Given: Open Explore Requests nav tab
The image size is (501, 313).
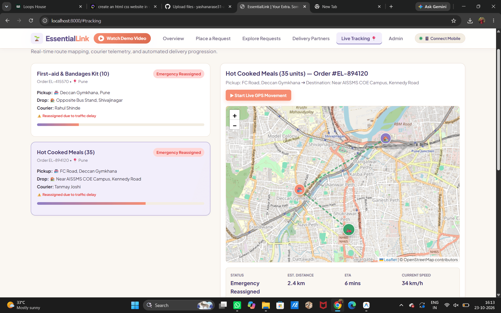Looking at the screenshot, I should [x=261, y=39].
